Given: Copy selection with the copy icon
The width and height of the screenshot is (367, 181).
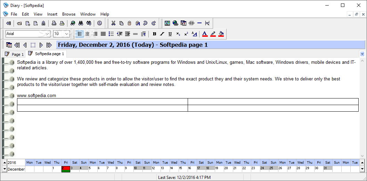Looking at the screenshot, I should point(122,23).
